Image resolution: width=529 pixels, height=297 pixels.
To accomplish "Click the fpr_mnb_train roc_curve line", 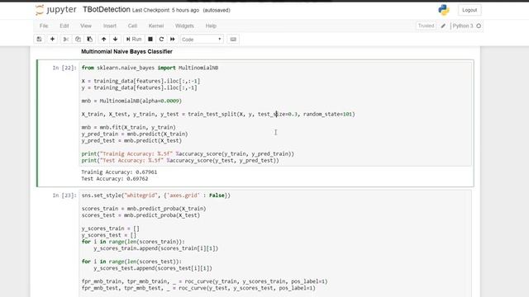I will (x=204, y=281).
